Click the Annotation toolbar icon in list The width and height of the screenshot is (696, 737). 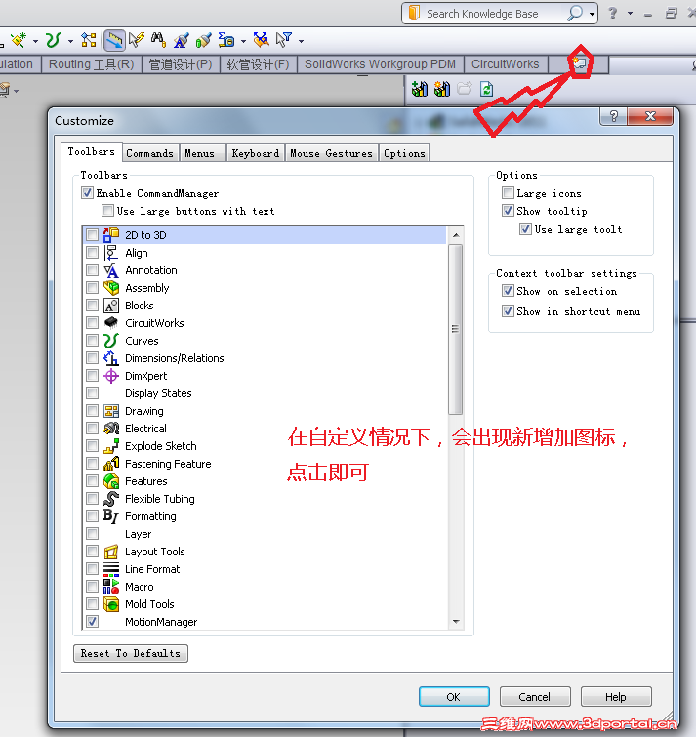[111, 270]
